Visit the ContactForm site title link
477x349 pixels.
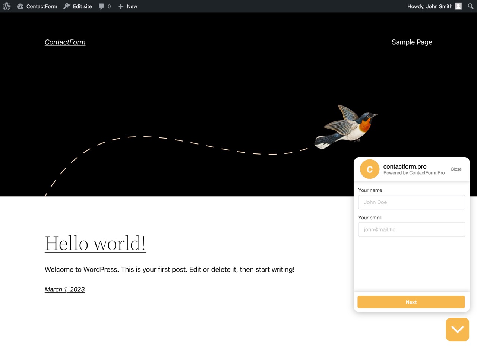(x=65, y=42)
